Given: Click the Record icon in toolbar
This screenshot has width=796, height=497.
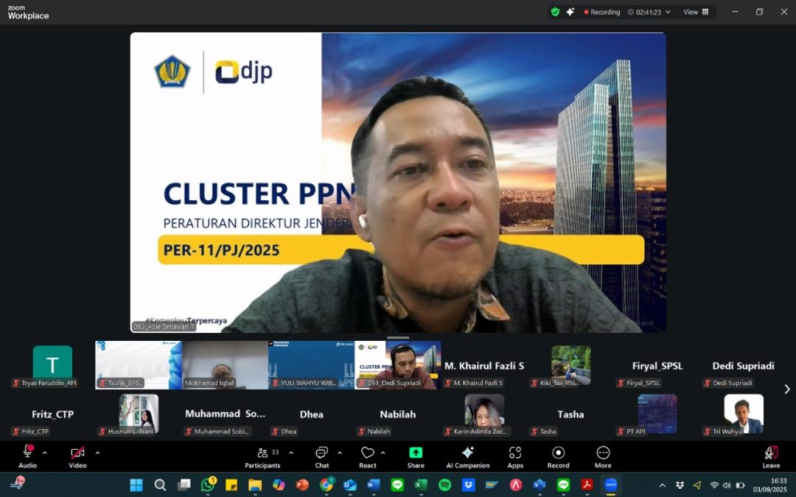Looking at the screenshot, I should (x=558, y=457).
